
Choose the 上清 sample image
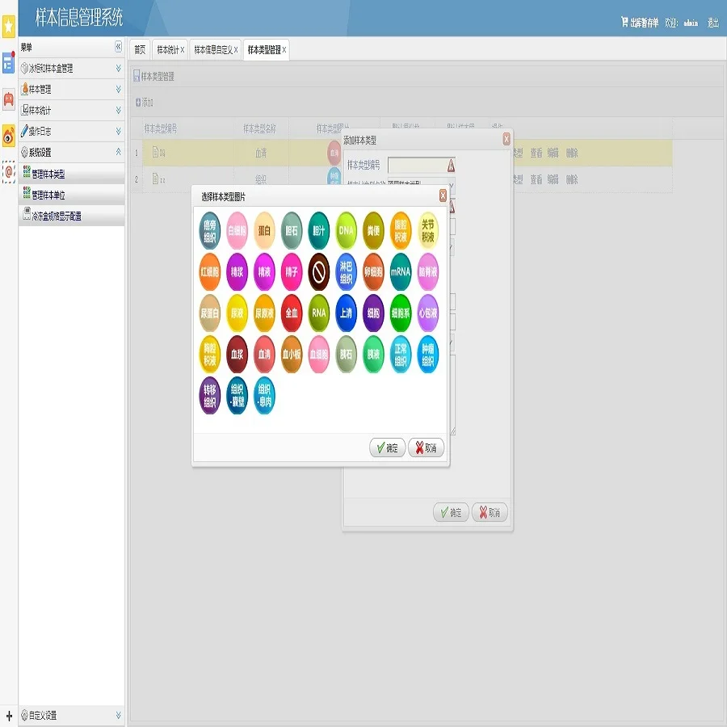coord(347,313)
